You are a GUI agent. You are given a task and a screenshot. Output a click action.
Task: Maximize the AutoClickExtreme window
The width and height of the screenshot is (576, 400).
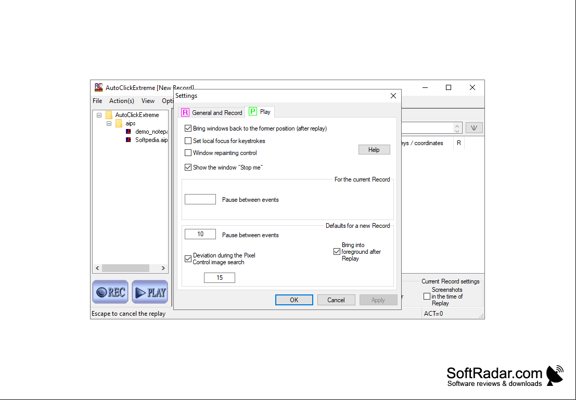tap(449, 87)
